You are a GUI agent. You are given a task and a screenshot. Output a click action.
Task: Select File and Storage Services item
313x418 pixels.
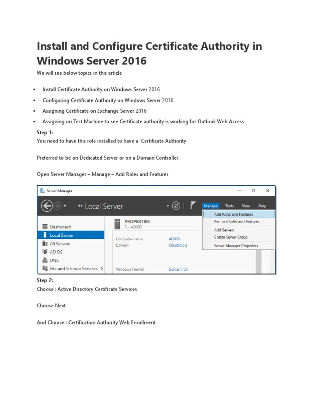[71, 269]
